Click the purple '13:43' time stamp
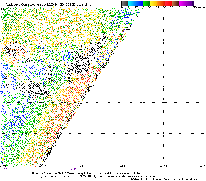Image resolution: width=206 pixels, height=181 pixels. (4, 169)
